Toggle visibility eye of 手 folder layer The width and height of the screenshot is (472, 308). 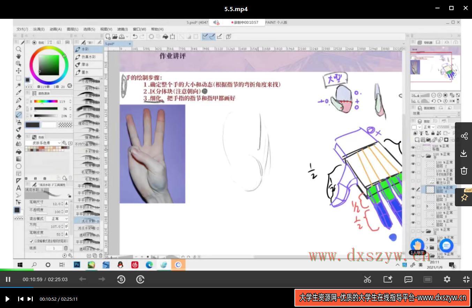(x=413, y=156)
